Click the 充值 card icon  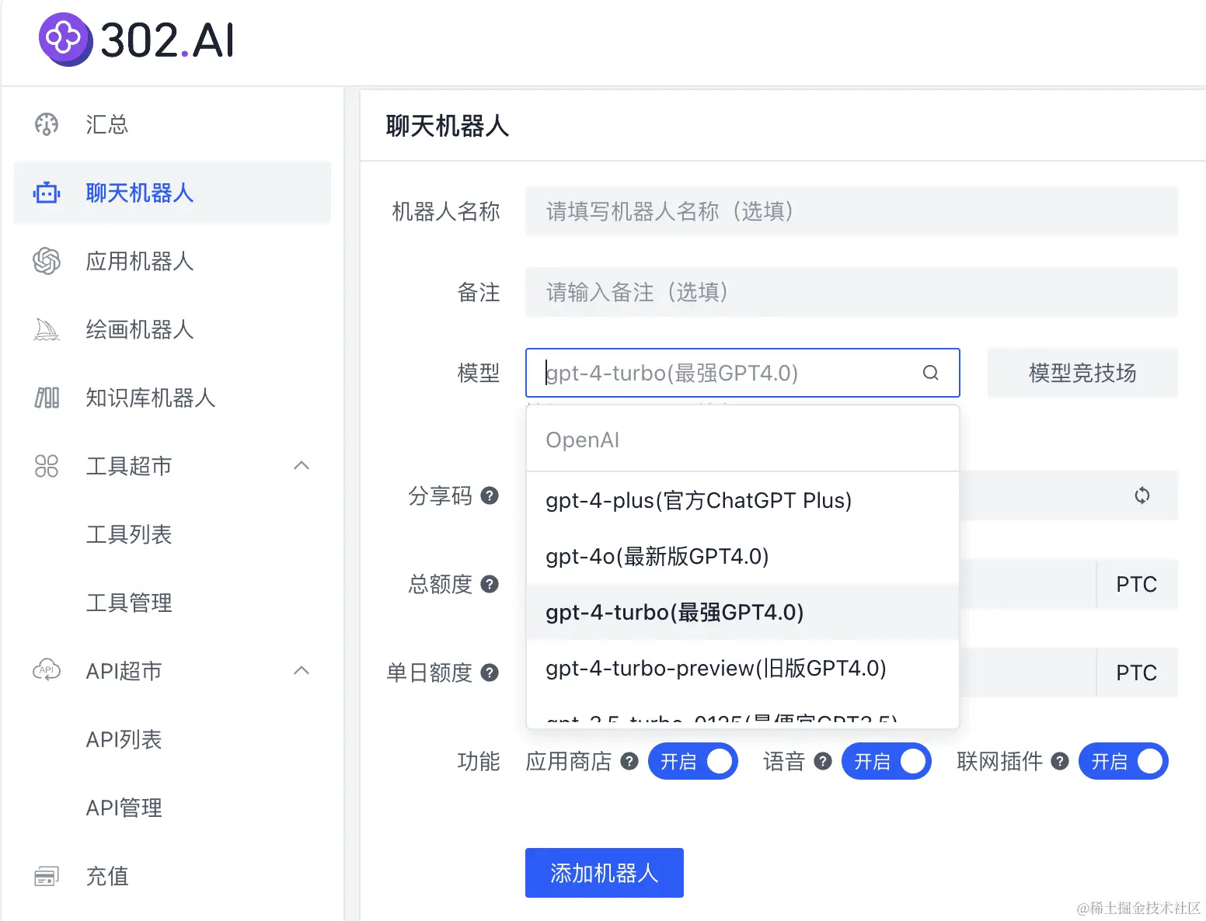coord(47,876)
